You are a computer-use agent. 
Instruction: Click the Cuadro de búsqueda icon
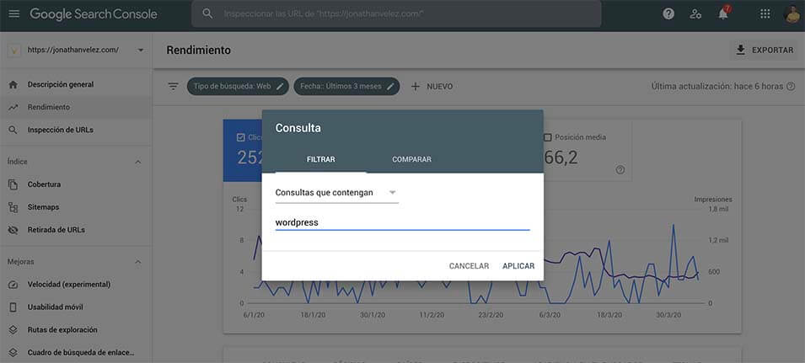click(13, 352)
